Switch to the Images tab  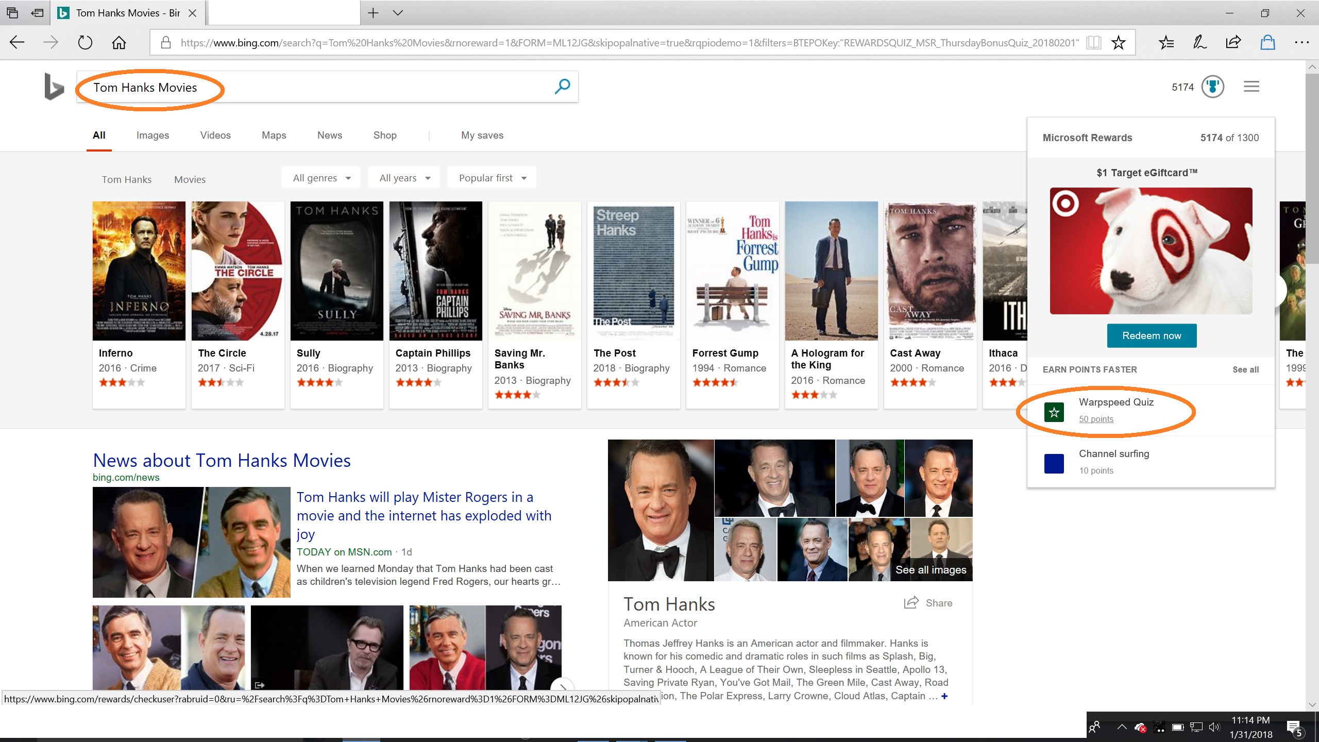tap(153, 135)
